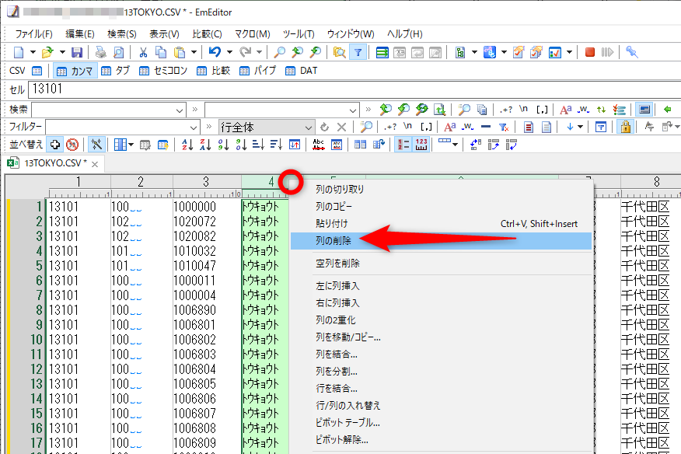Open the 編集(E) menu

click(80, 34)
